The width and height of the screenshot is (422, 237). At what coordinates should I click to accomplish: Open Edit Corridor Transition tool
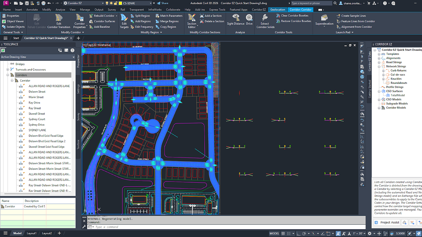click(59, 21)
